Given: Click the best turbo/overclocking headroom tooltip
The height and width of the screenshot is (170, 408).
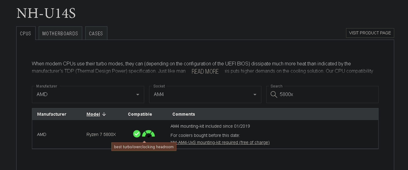Looking at the screenshot, I should pyautogui.click(x=144, y=147).
